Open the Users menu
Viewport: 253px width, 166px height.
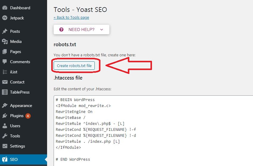tap(24, 126)
